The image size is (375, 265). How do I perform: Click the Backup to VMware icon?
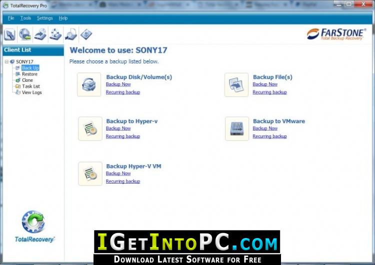pos(237,129)
